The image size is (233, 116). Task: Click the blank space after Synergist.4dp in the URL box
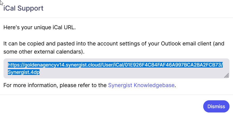coord(122,72)
